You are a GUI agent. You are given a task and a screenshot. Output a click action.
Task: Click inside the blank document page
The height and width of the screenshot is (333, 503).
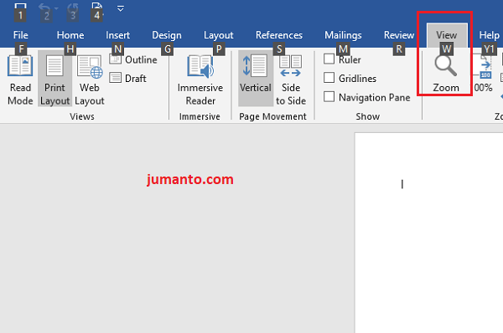tap(429, 233)
